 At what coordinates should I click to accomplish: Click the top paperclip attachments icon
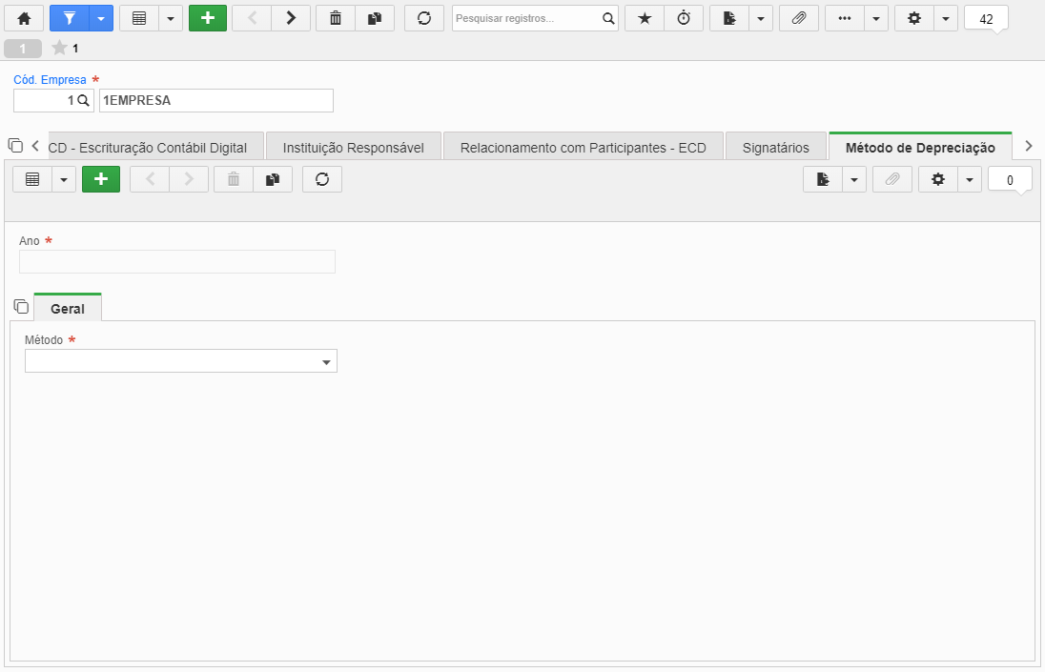799,19
